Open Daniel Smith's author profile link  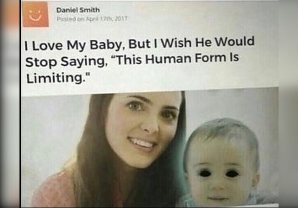[x=78, y=10]
